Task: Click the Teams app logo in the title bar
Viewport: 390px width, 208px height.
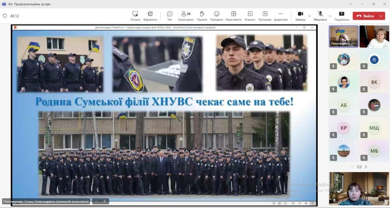Action: tap(4, 4)
